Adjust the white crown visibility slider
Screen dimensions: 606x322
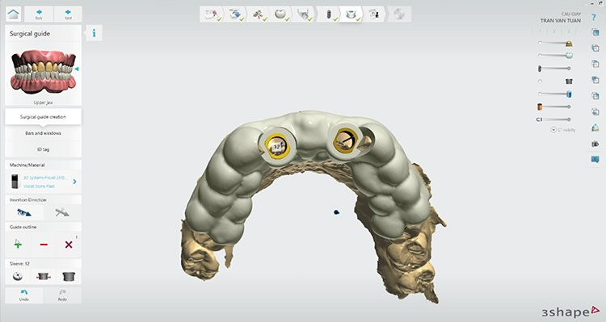pyautogui.click(x=555, y=56)
